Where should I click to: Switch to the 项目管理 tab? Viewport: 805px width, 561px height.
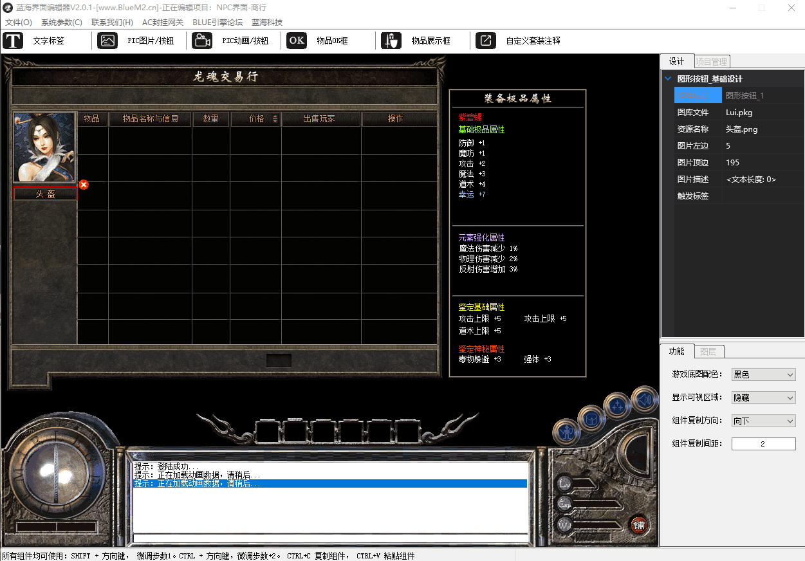coord(712,62)
